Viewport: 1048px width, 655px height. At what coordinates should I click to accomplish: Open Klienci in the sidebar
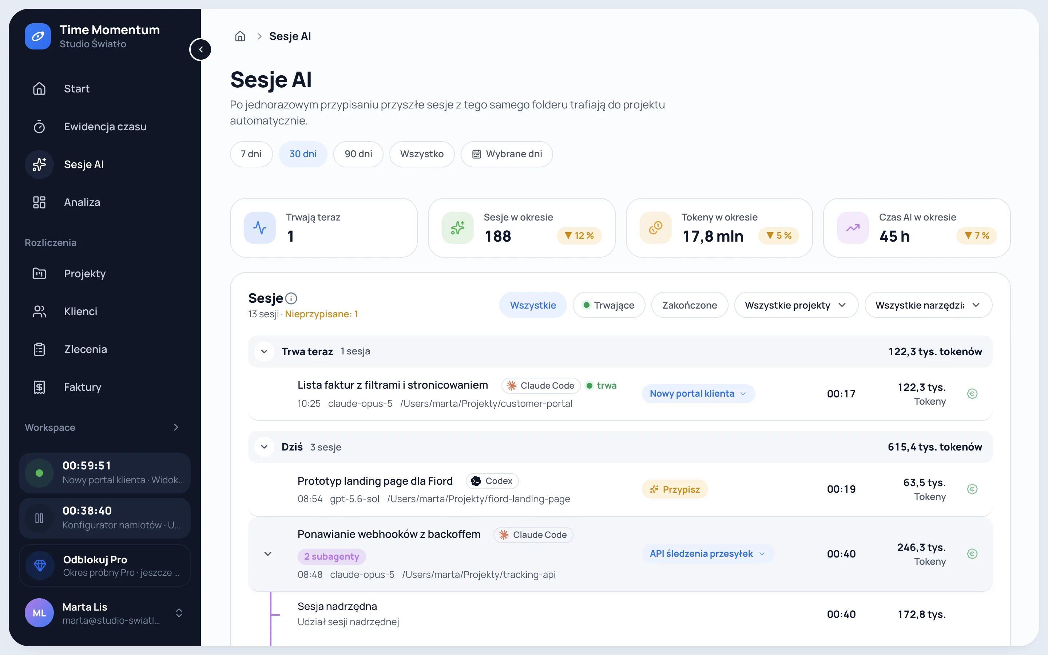[105, 311]
